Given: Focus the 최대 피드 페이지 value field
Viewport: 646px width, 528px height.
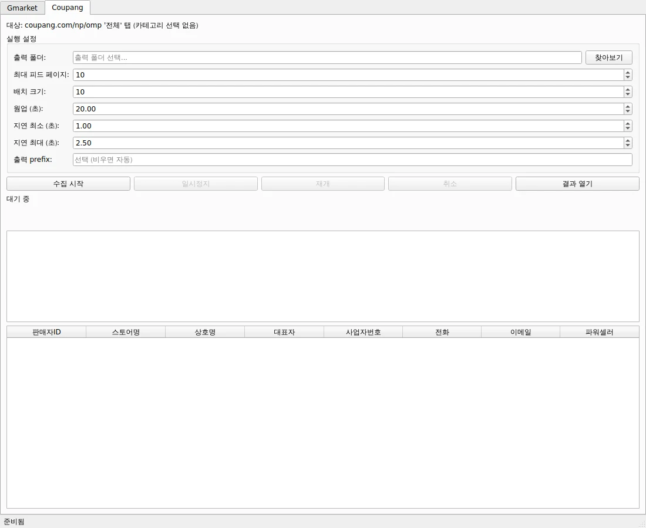Looking at the screenshot, I should pyautogui.click(x=348, y=75).
